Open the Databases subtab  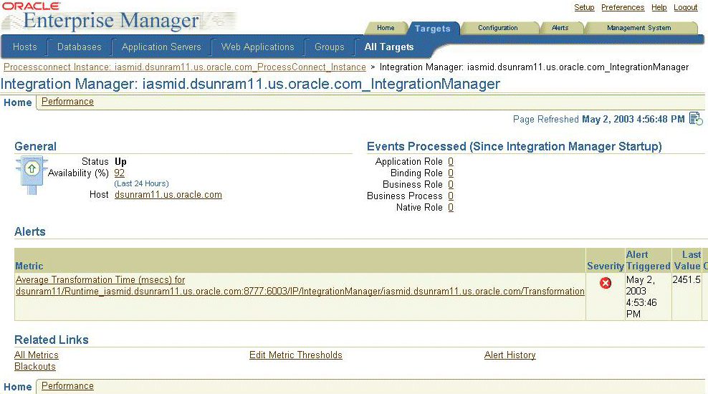pyautogui.click(x=80, y=47)
